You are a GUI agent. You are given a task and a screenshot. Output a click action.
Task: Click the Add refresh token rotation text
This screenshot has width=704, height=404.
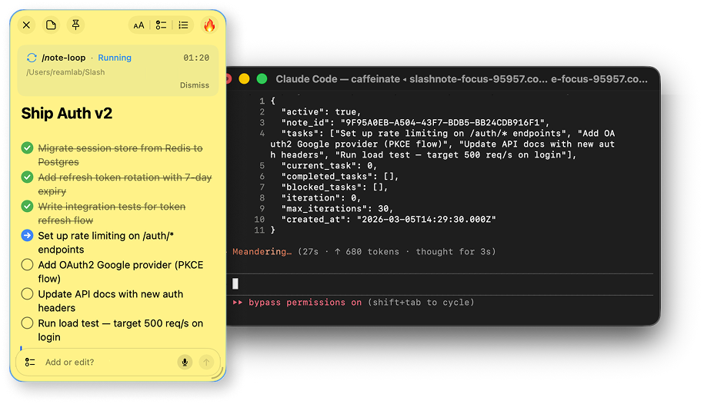pos(125,184)
